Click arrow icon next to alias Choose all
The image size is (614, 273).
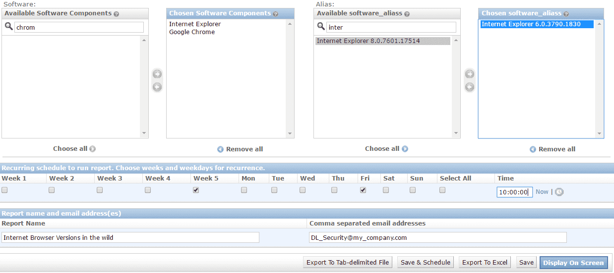coord(405,149)
